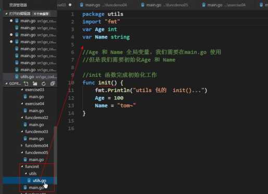
Task: Click the 资源管理器 explorer title
Action: point(18,5)
